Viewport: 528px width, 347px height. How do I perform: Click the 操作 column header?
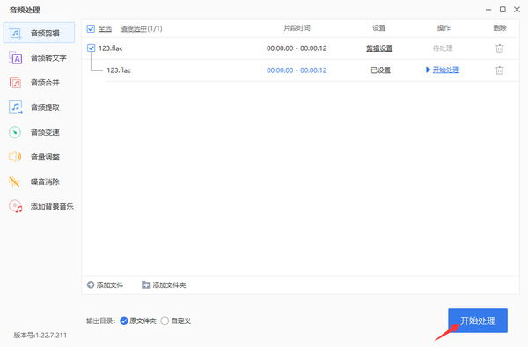444,28
